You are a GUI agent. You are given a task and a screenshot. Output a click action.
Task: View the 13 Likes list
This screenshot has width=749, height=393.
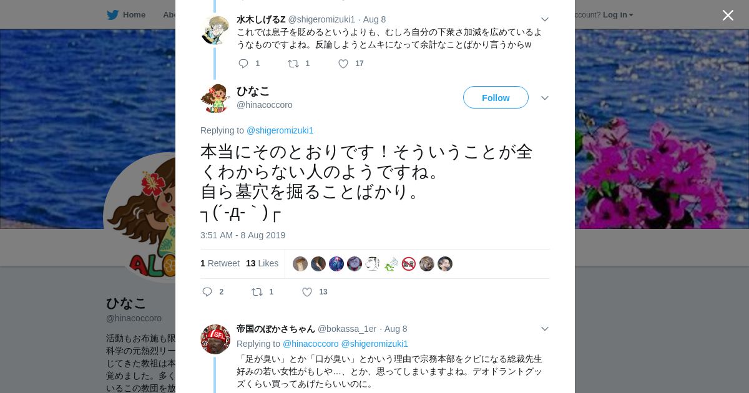tap(262, 263)
